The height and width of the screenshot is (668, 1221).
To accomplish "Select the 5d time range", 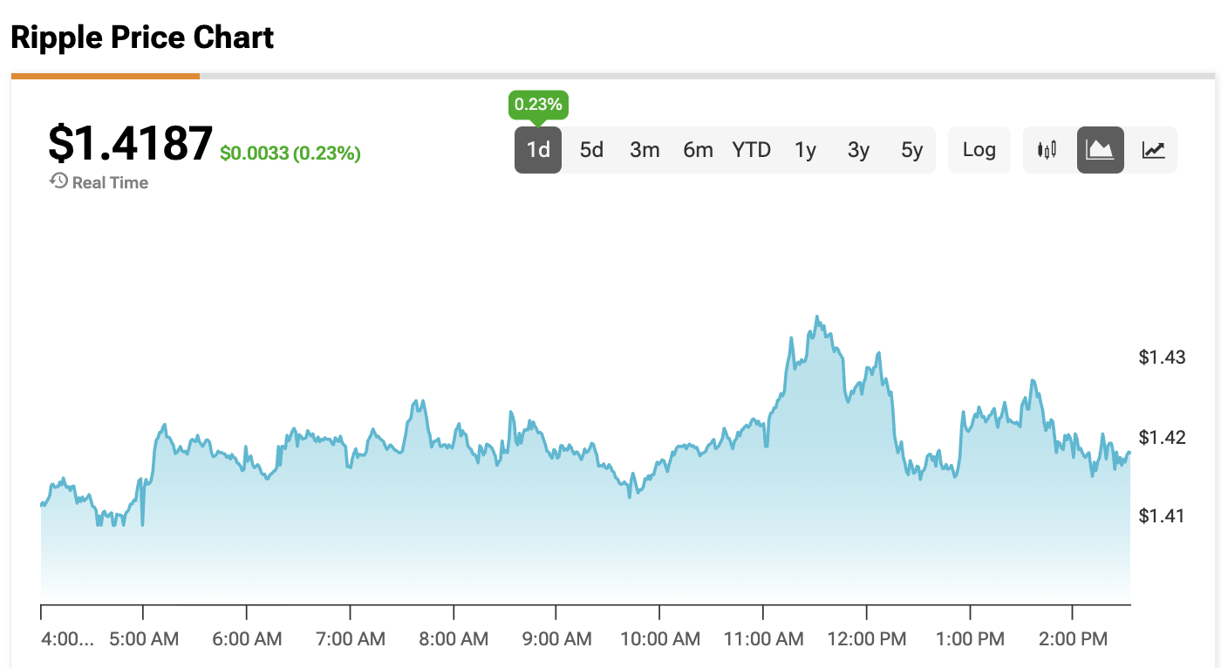I will [591, 150].
